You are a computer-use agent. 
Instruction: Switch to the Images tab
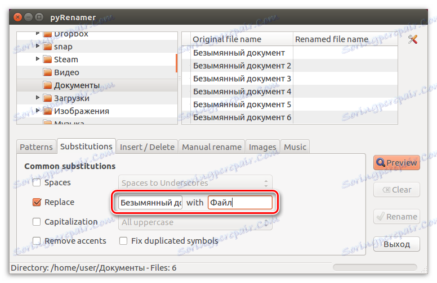pyautogui.click(x=262, y=147)
